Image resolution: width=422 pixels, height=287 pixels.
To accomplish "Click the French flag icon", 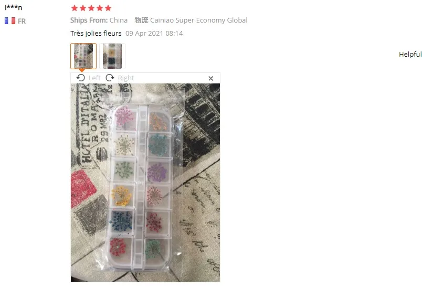I will click(x=9, y=21).
